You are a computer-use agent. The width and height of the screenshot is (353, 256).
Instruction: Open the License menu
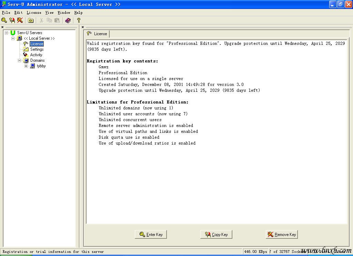coord(34,12)
